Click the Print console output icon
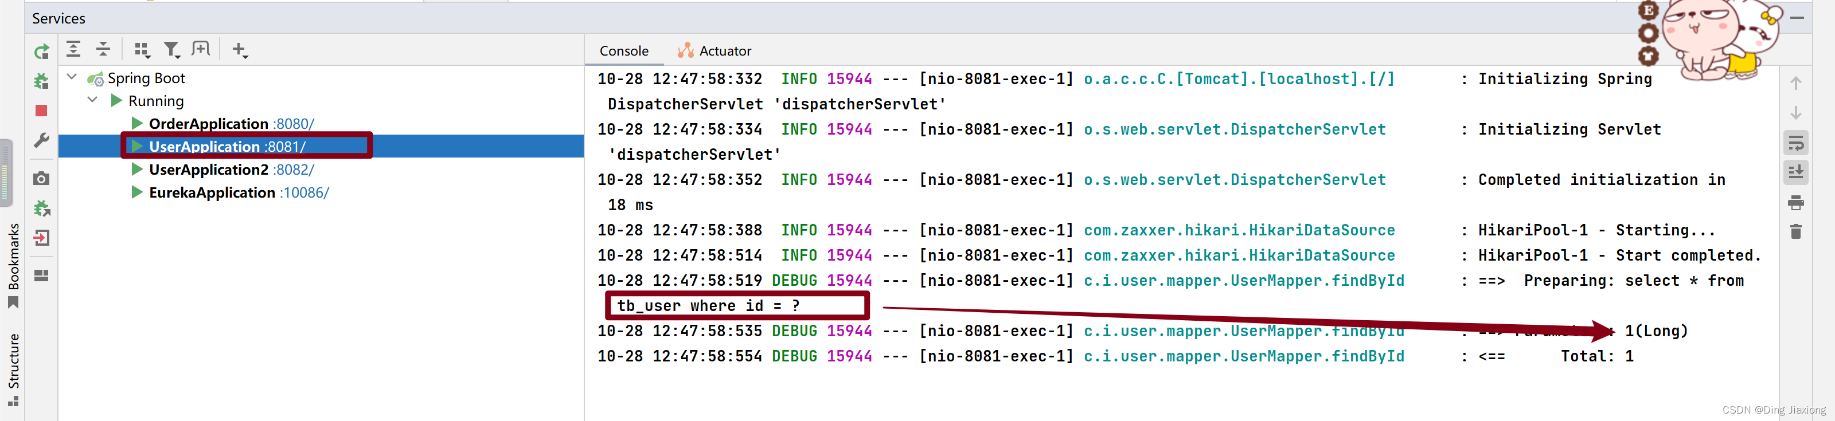This screenshot has height=421, width=1835. tap(1795, 203)
